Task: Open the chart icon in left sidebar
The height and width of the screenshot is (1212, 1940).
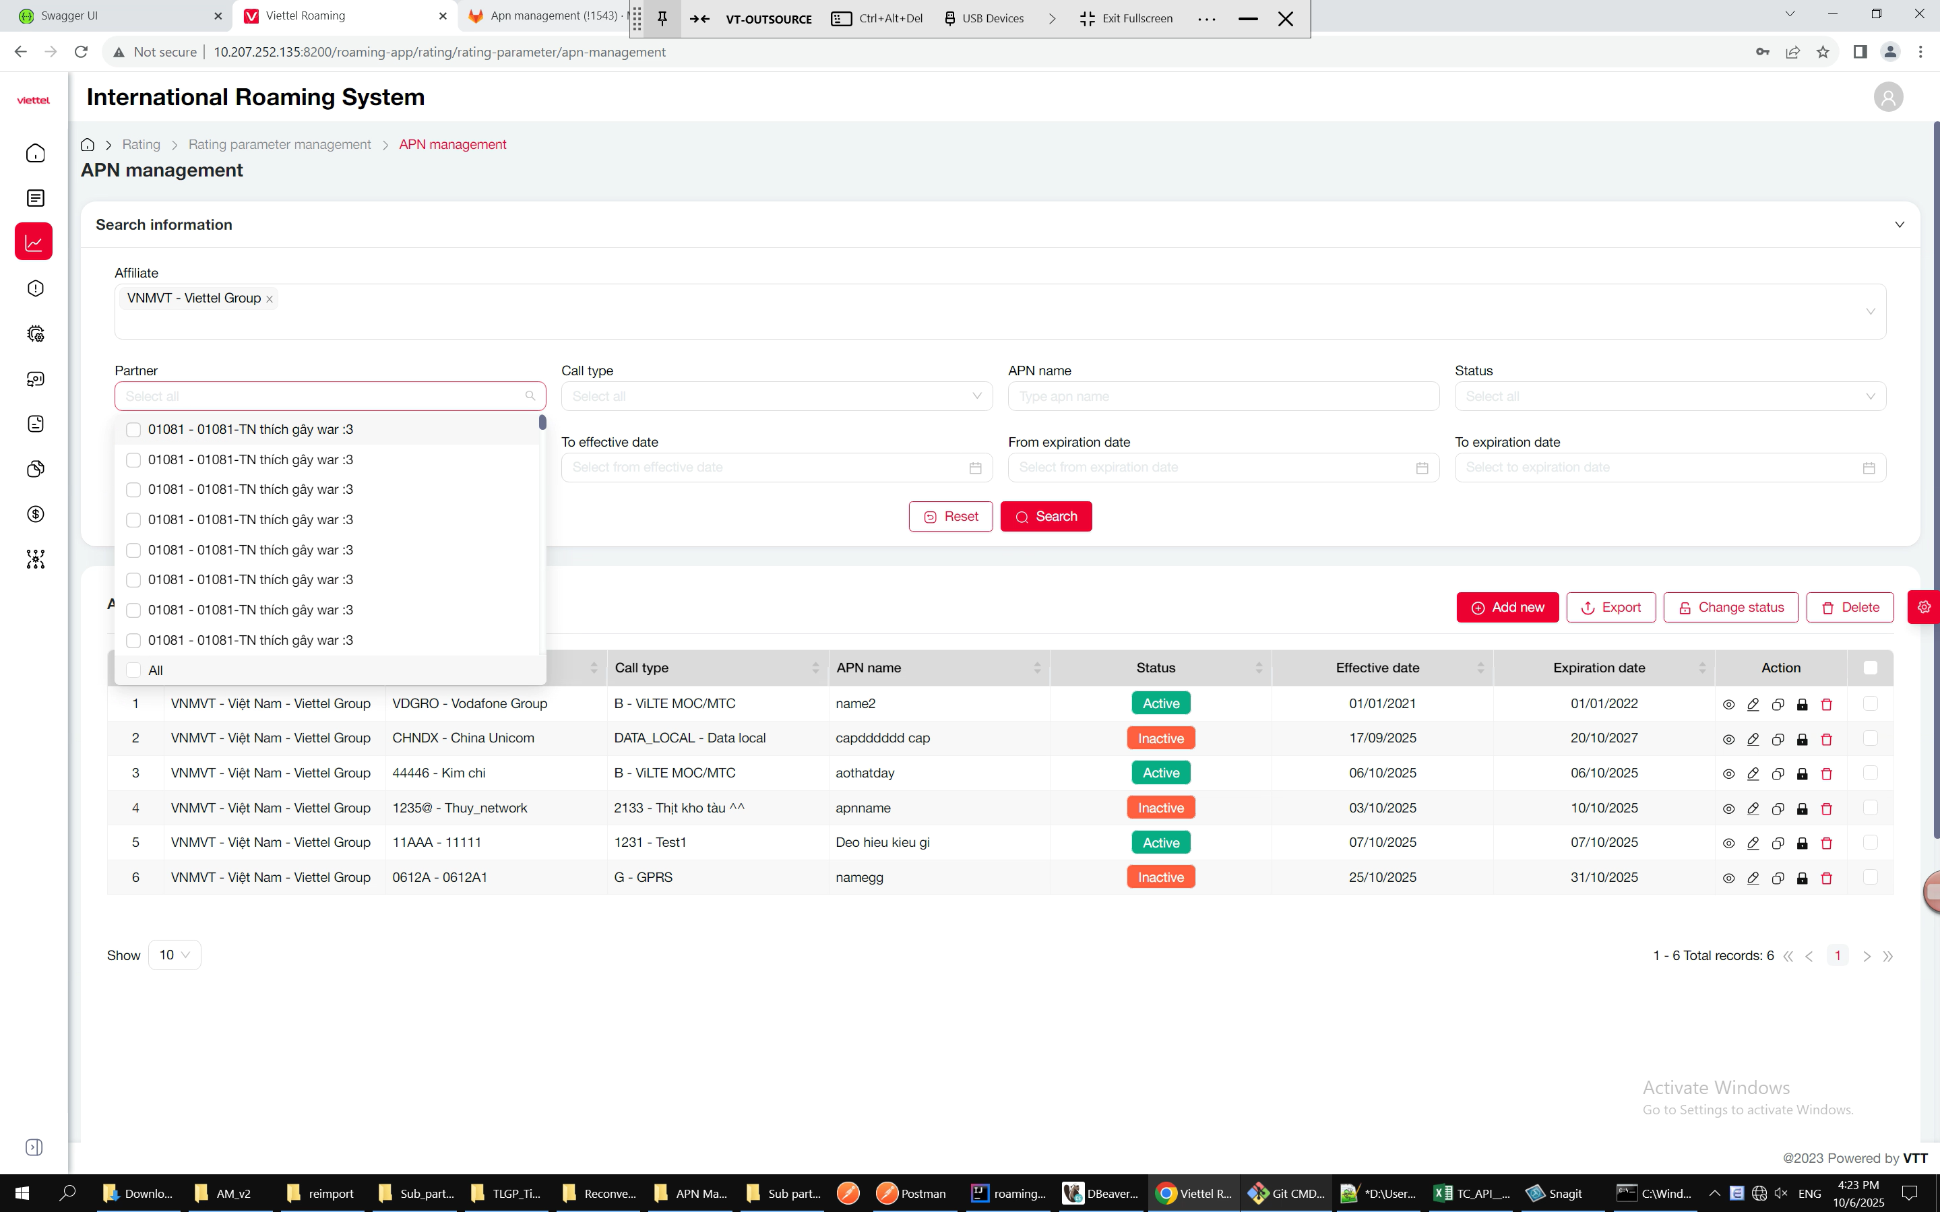Action: tap(34, 242)
